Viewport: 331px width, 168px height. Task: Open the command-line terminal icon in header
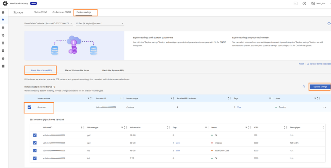pos(295,4)
